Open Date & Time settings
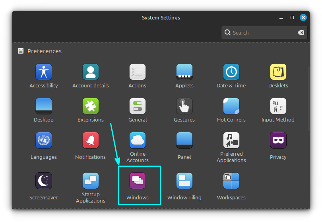Viewport: 322px width, 222px height. pyautogui.click(x=231, y=72)
